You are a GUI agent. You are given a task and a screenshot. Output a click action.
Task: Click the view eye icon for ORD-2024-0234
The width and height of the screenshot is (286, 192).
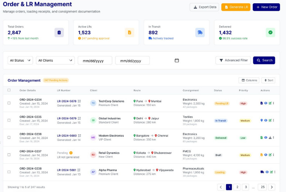click(x=266, y=103)
